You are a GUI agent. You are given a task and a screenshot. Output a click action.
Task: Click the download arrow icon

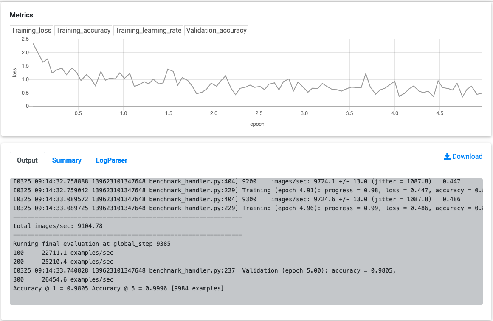pos(447,157)
